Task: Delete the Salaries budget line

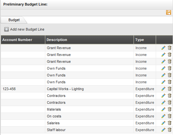Action: (169, 123)
